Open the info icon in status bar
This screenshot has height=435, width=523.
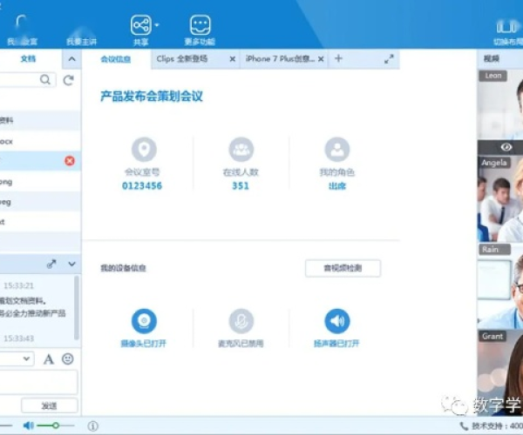pyautogui.click(x=92, y=425)
